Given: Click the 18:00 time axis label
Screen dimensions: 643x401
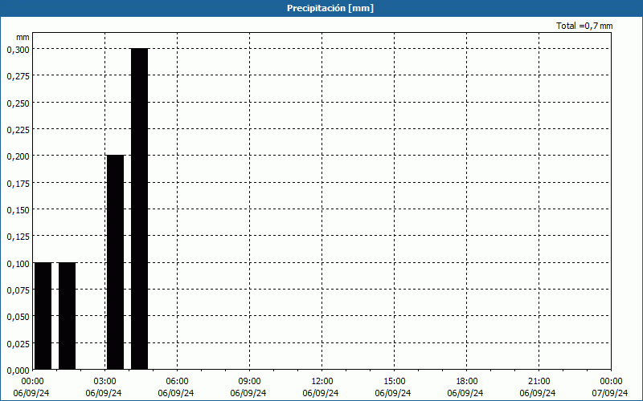Looking at the screenshot, I should click(x=467, y=382).
